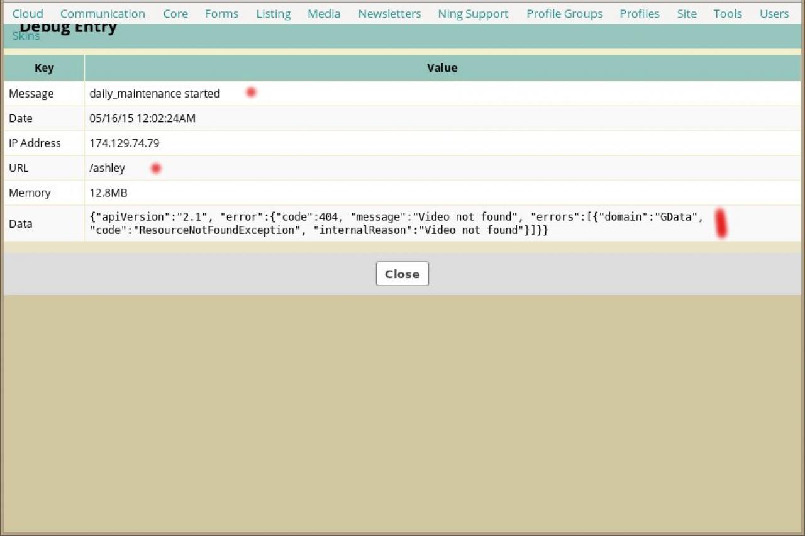Open the Communication menu

(x=103, y=14)
